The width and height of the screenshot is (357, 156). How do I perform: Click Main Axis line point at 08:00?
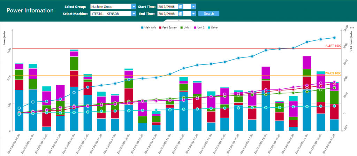129,80
